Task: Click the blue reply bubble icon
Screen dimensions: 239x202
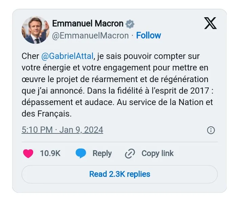Action: point(81,153)
